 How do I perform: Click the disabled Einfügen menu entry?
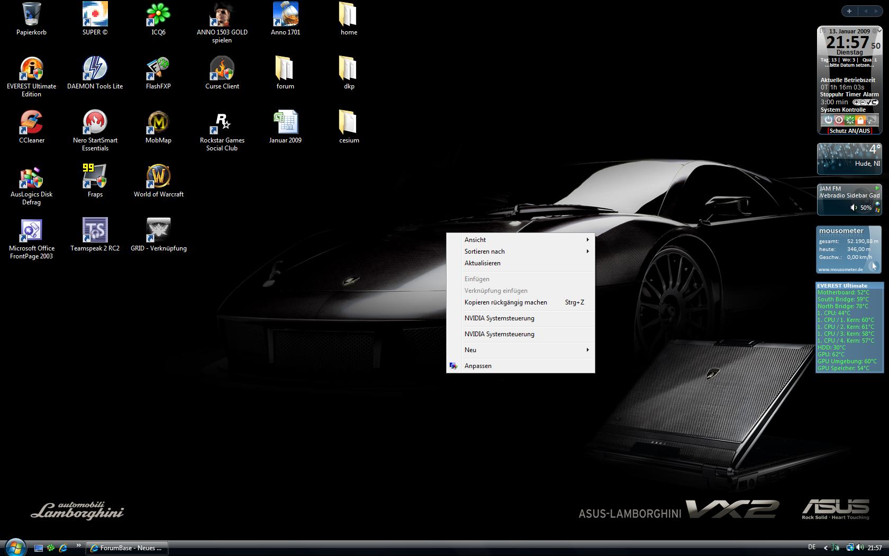point(521,279)
